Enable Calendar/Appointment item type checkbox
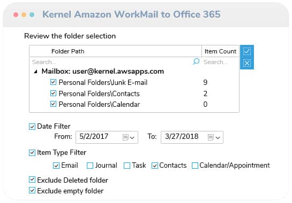292x203 pixels. point(195,166)
